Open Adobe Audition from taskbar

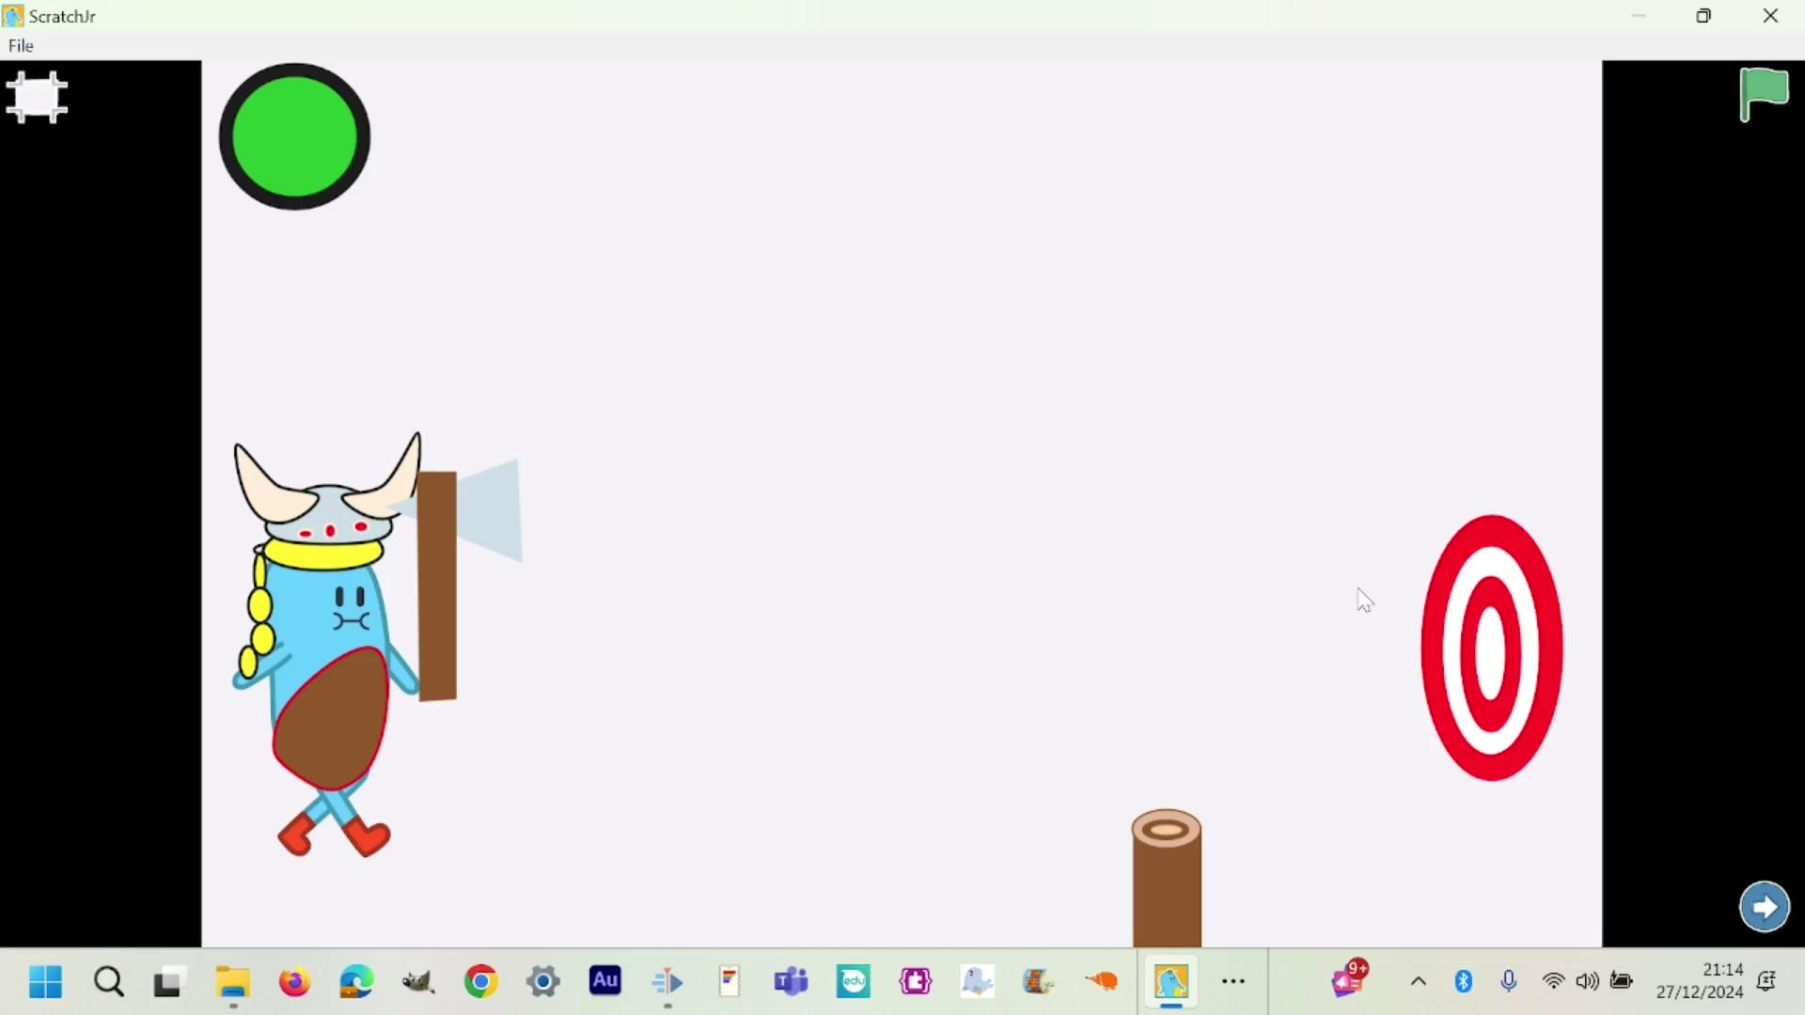tap(604, 981)
